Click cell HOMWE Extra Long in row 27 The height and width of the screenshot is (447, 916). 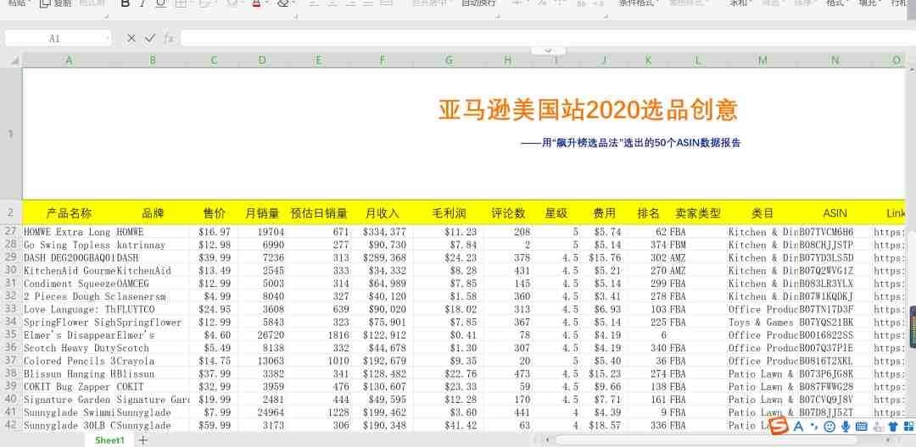(69, 232)
